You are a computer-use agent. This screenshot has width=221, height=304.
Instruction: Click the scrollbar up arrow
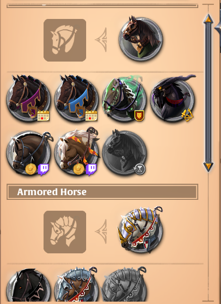coord(208,19)
